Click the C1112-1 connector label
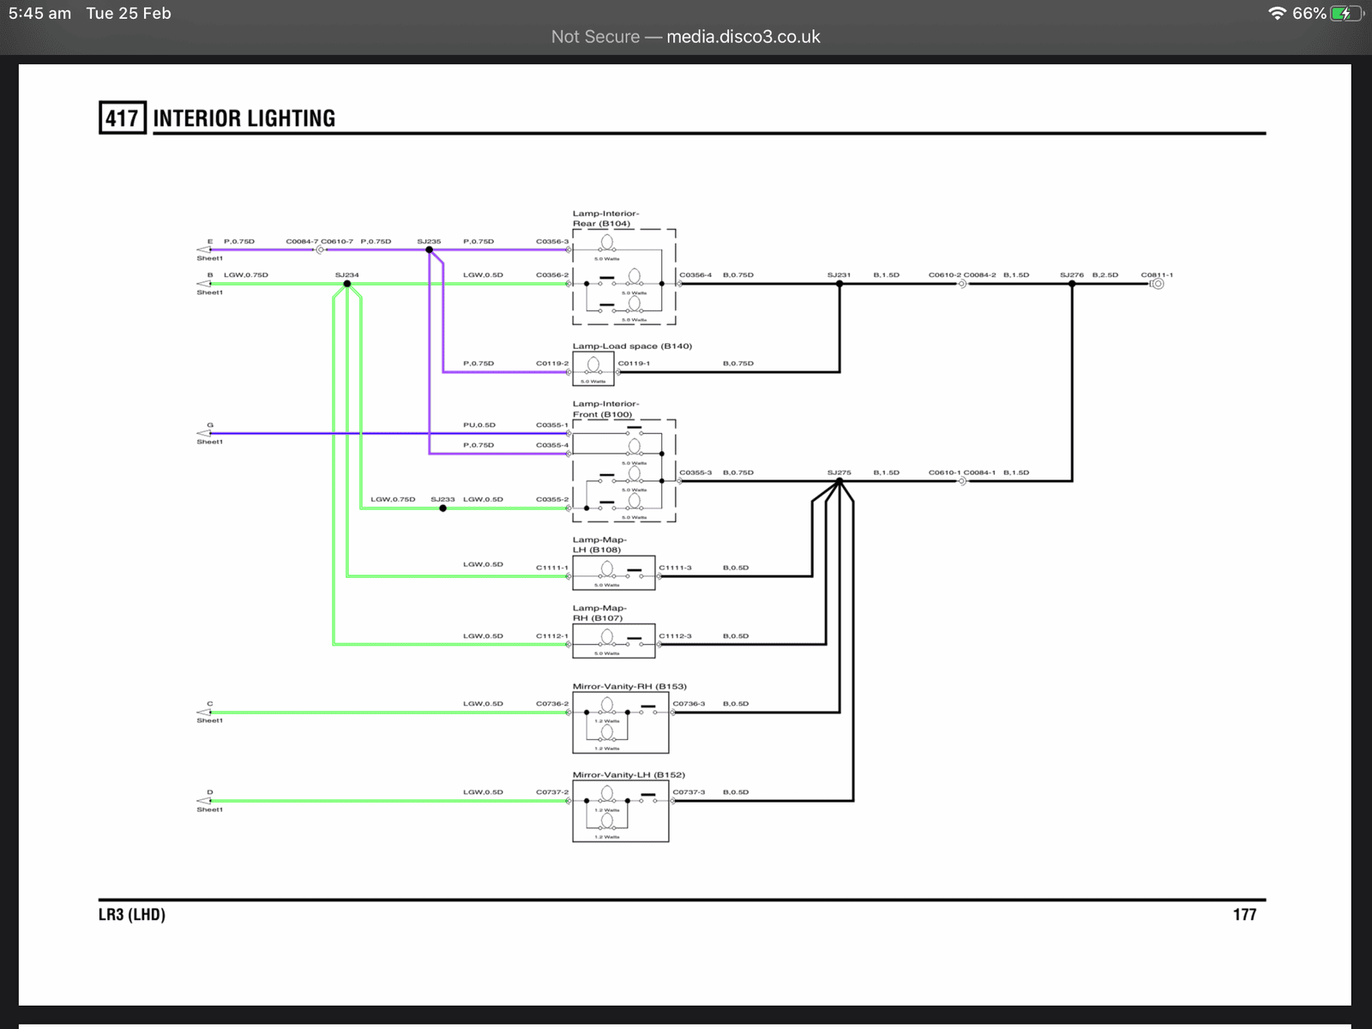 tap(552, 636)
